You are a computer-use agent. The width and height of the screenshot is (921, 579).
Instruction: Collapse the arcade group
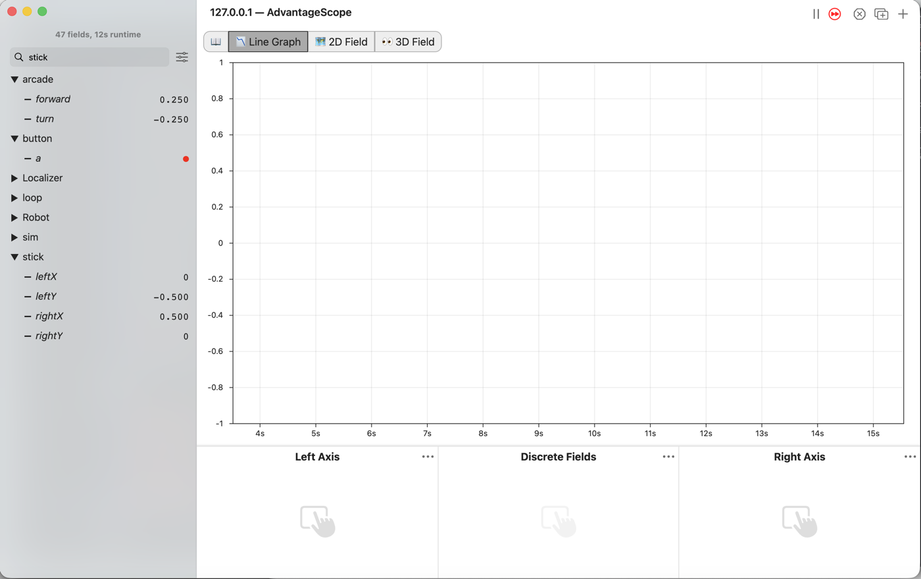pos(14,80)
